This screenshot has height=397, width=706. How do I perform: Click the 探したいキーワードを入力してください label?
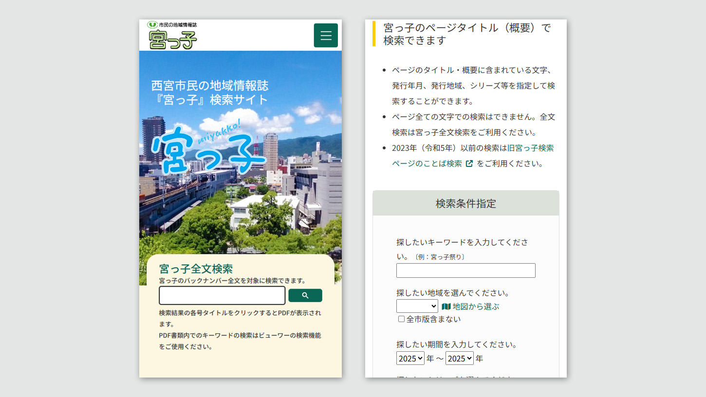pos(462,249)
